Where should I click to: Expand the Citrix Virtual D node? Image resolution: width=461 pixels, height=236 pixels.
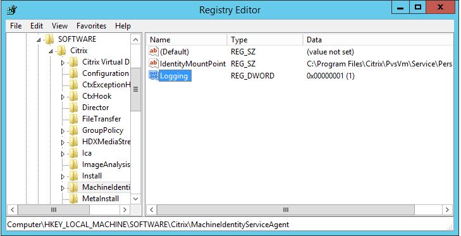point(63,63)
